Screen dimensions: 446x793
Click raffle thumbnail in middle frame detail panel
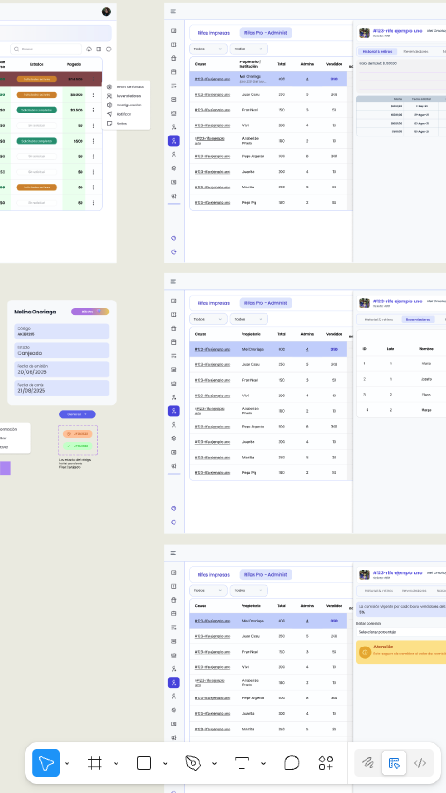pyautogui.click(x=365, y=303)
